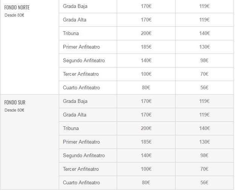Select Grada Alta under Fondo Sur
235x193 pixels.
[x=75, y=115]
